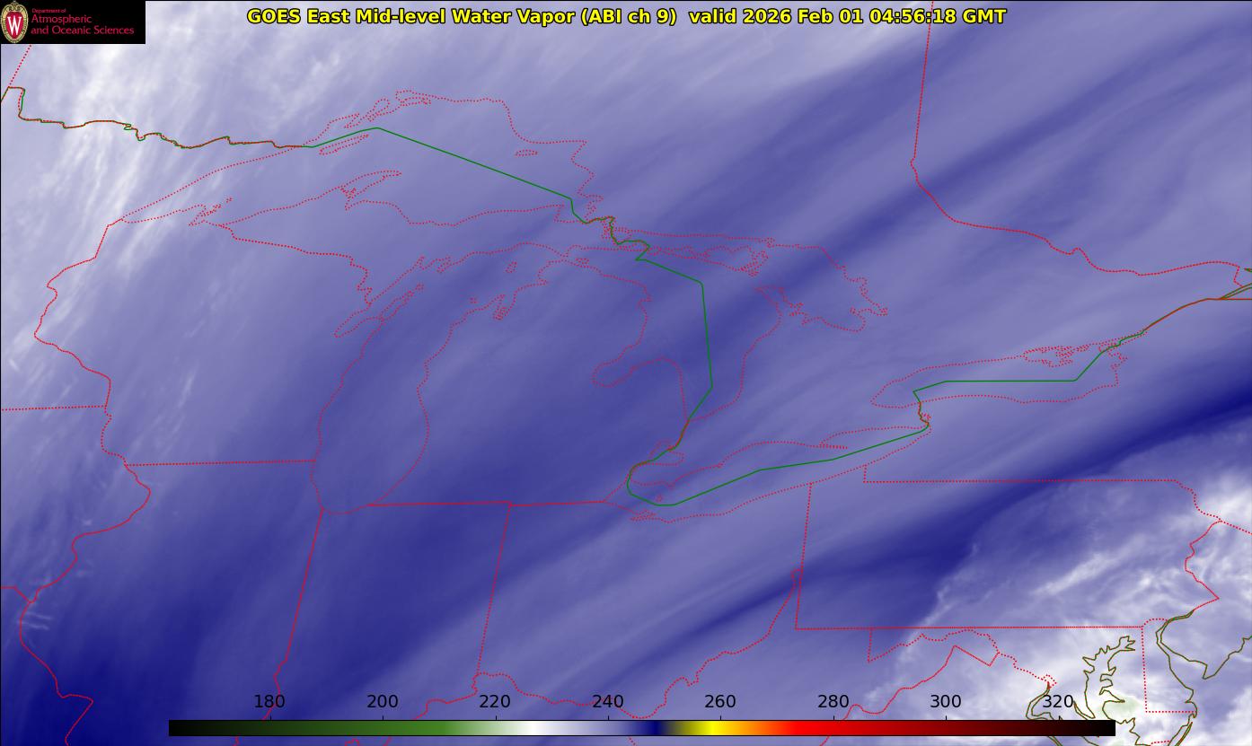Select the 280 colorbar tick label

[x=833, y=701]
